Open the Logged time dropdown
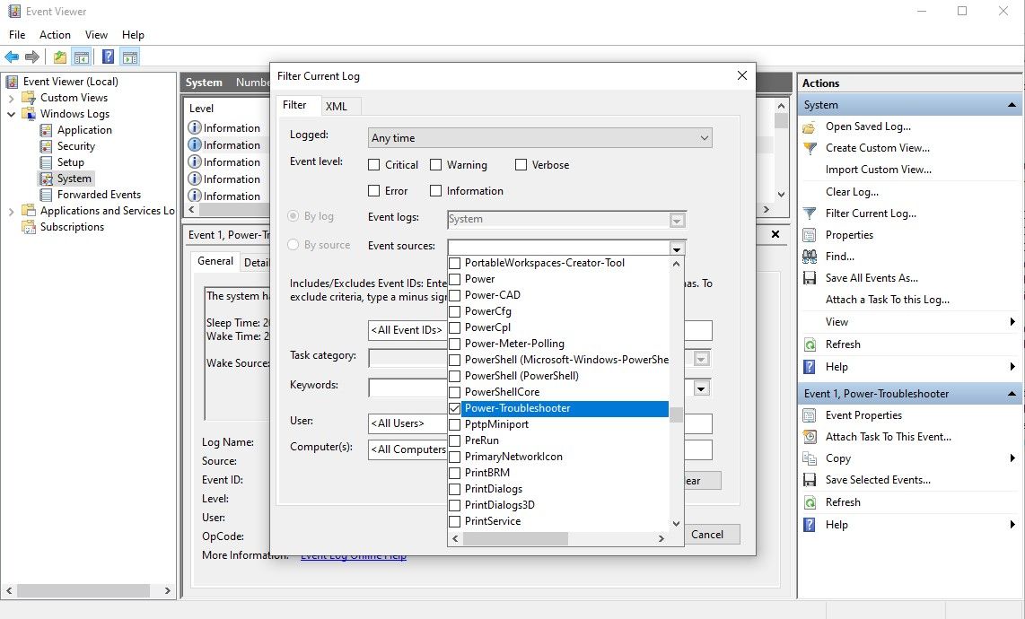The width and height of the screenshot is (1025, 619). pos(540,138)
